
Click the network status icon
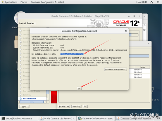(152, 2)
